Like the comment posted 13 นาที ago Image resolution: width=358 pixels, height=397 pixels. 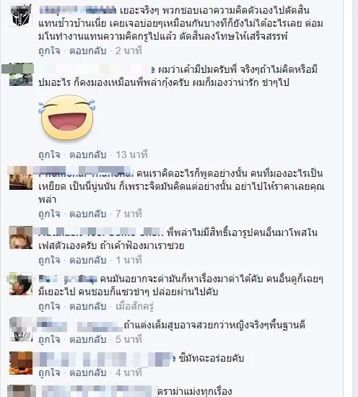point(49,154)
